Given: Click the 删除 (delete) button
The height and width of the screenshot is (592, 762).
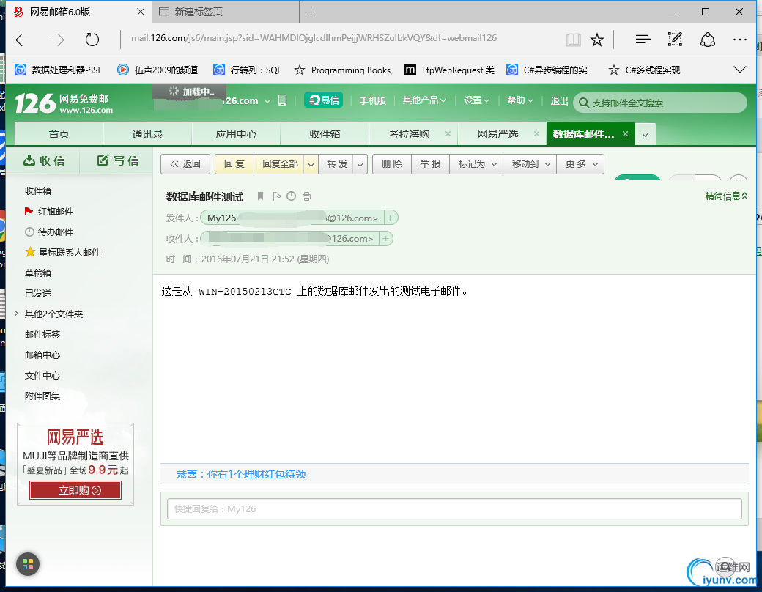Looking at the screenshot, I should 391,163.
